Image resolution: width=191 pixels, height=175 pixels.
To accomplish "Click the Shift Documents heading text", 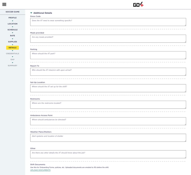I will 38,164.
